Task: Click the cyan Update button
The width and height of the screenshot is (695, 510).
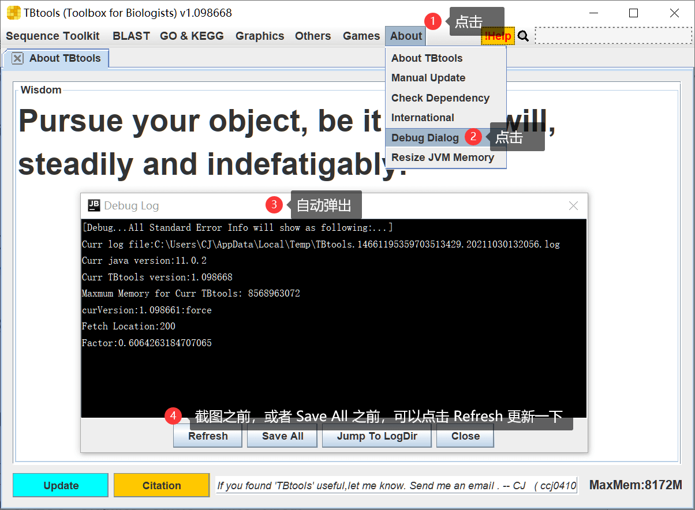Action: click(x=61, y=485)
